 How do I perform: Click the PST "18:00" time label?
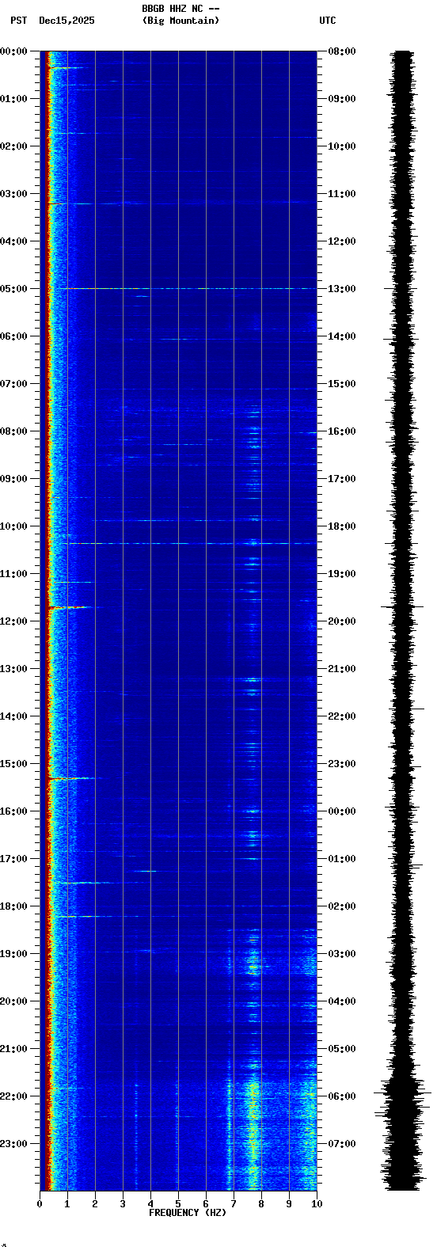pos(13,906)
